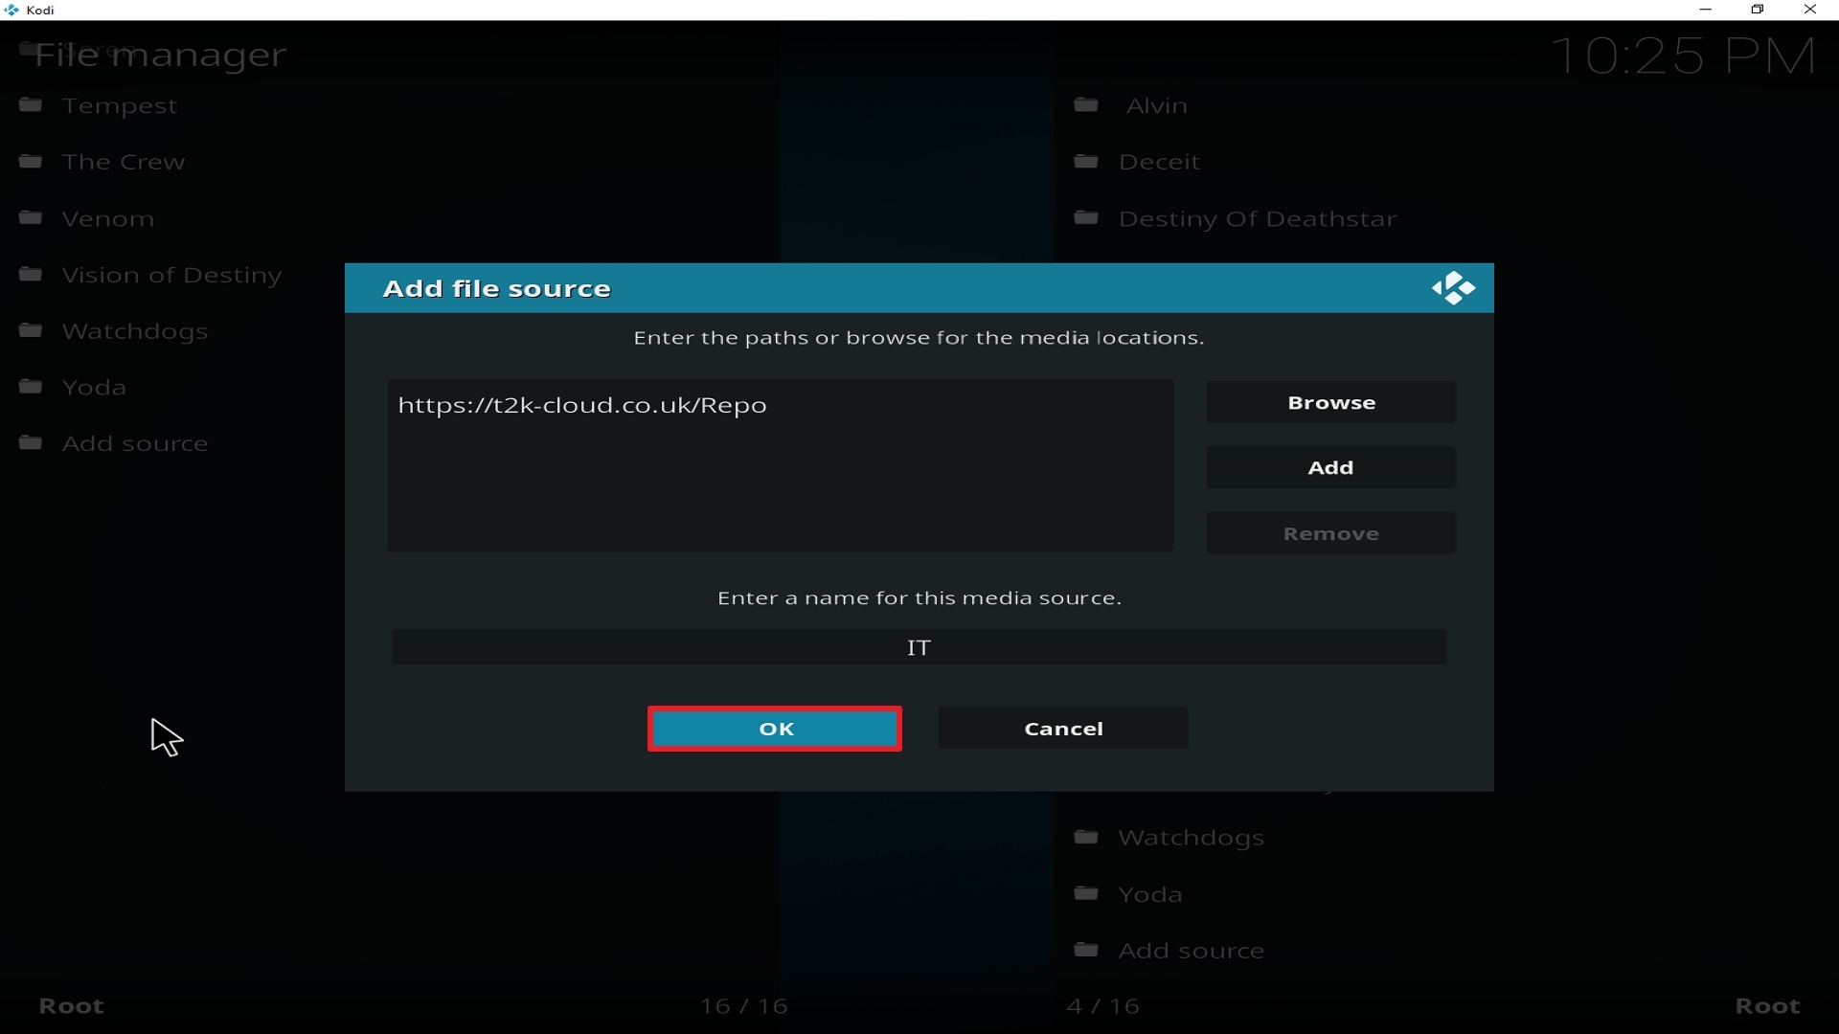Open The Crew source folder
This screenshot has height=1034, width=1839.
click(x=124, y=163)
